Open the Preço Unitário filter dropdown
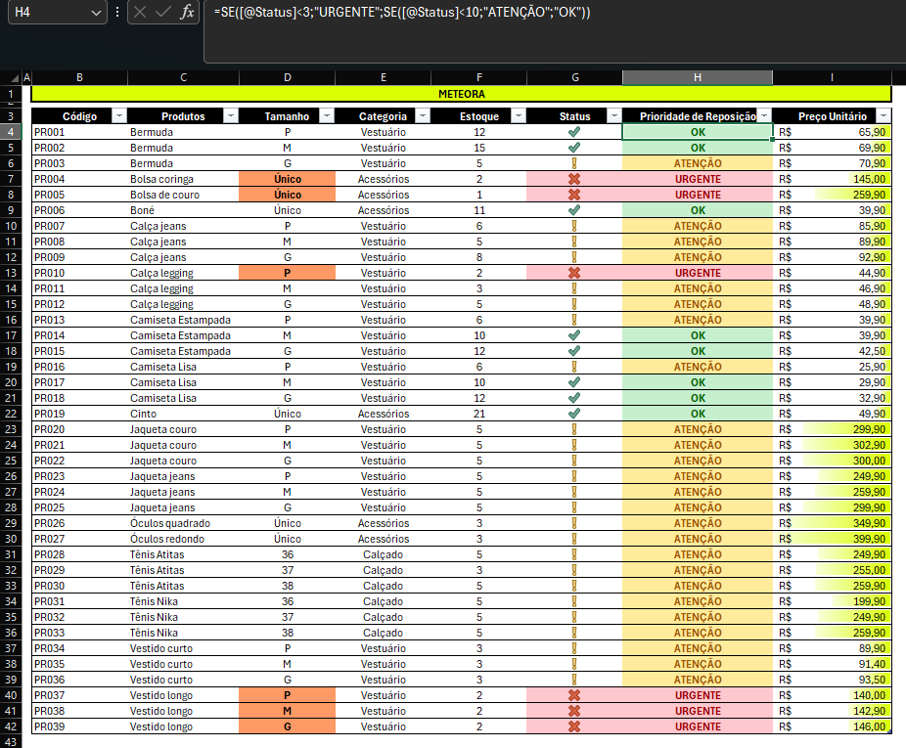The height and width of the screenshot is (748, 906). click(x=883, y=116)
